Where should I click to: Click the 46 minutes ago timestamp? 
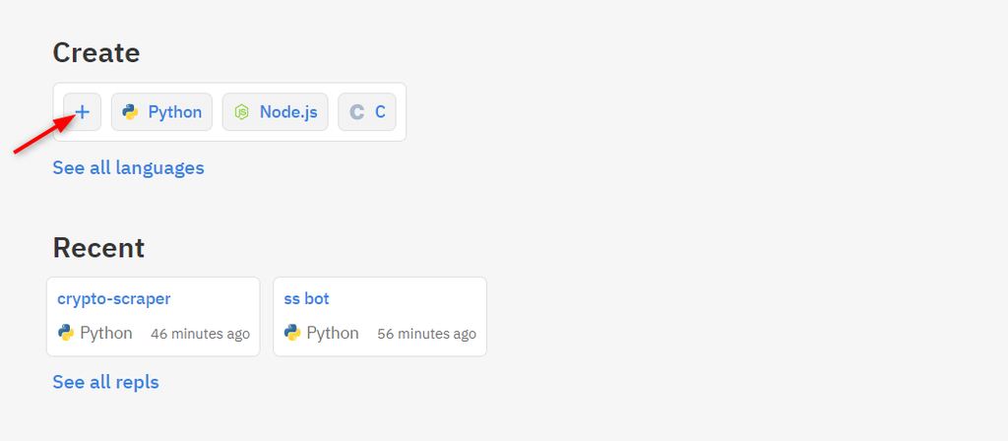coord(200,334)
